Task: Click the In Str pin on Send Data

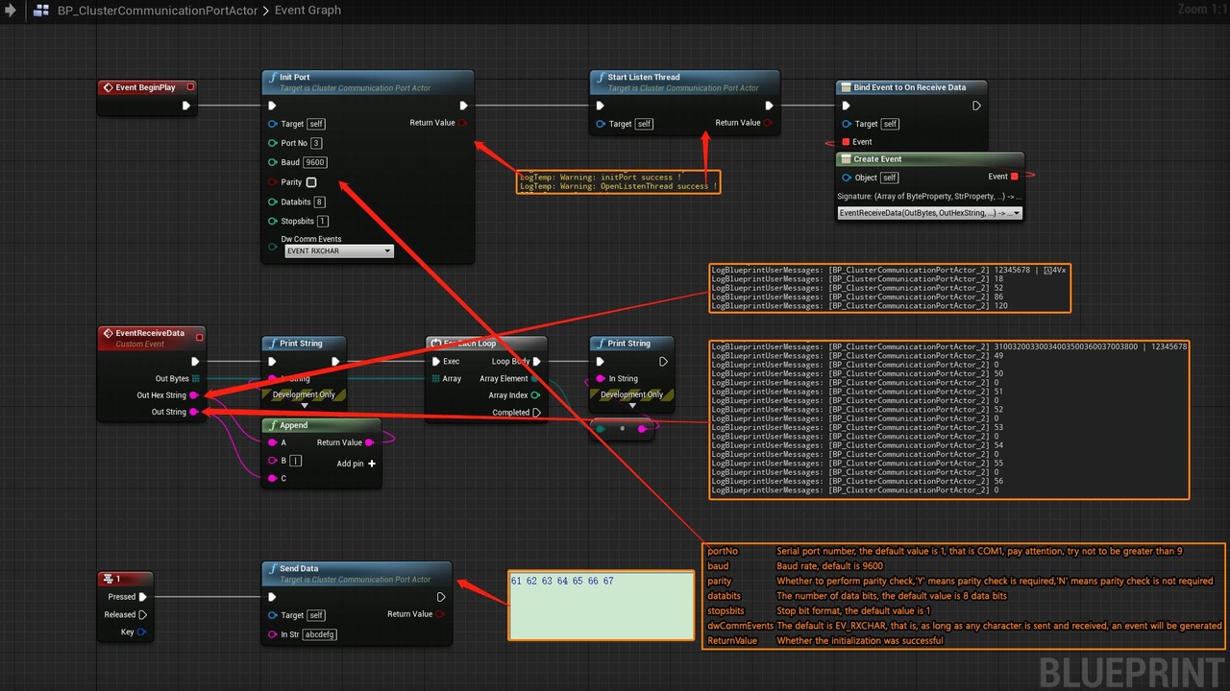Action: (x=272, y=634)
